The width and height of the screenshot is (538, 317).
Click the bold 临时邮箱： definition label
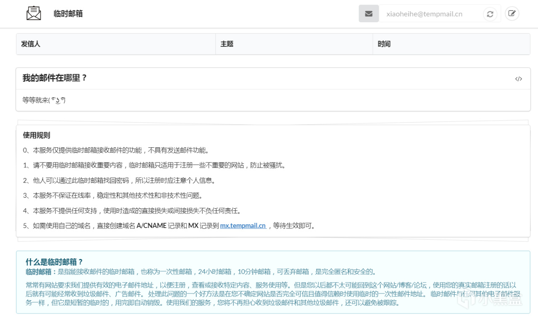42,272
